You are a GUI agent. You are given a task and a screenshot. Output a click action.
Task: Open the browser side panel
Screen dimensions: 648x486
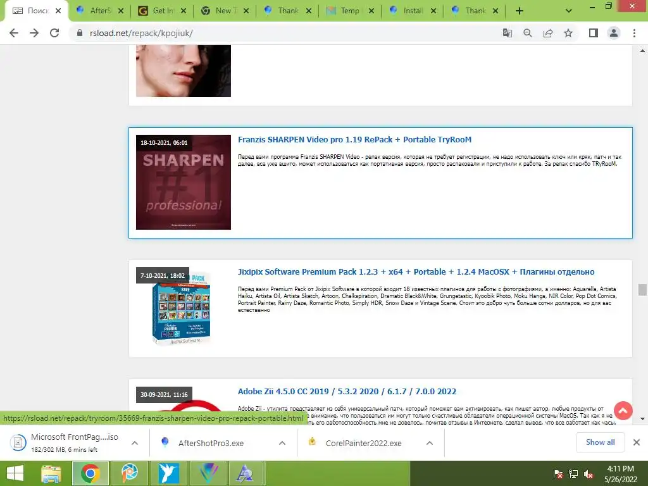coord(594,33)
